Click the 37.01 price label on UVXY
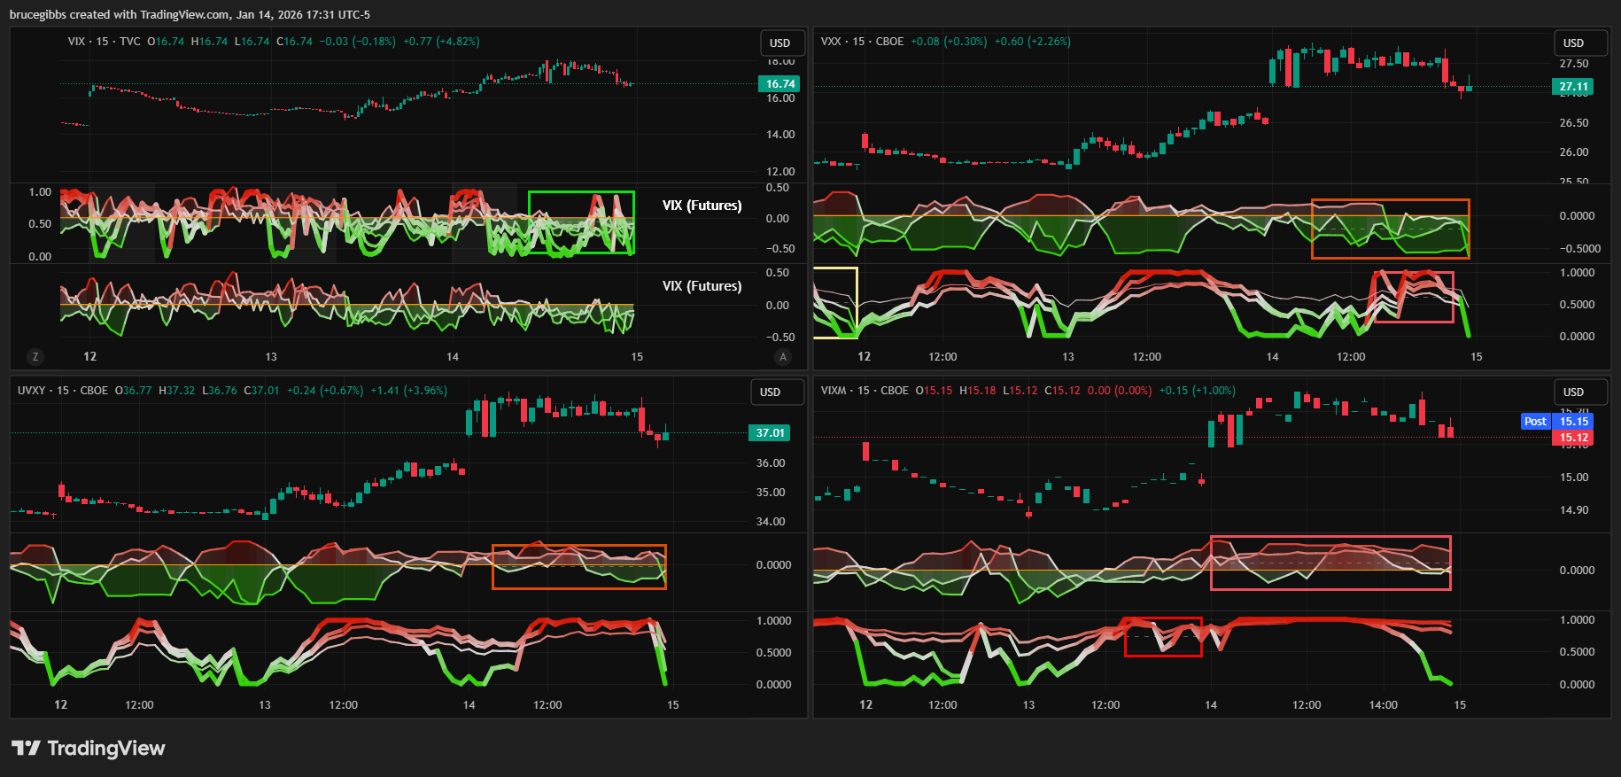This screenshot has height=777, width=1621. coord(770,433)
